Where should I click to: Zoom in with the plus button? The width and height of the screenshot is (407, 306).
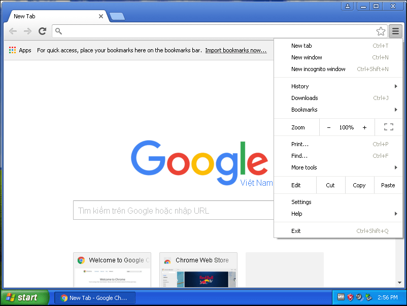364,127
